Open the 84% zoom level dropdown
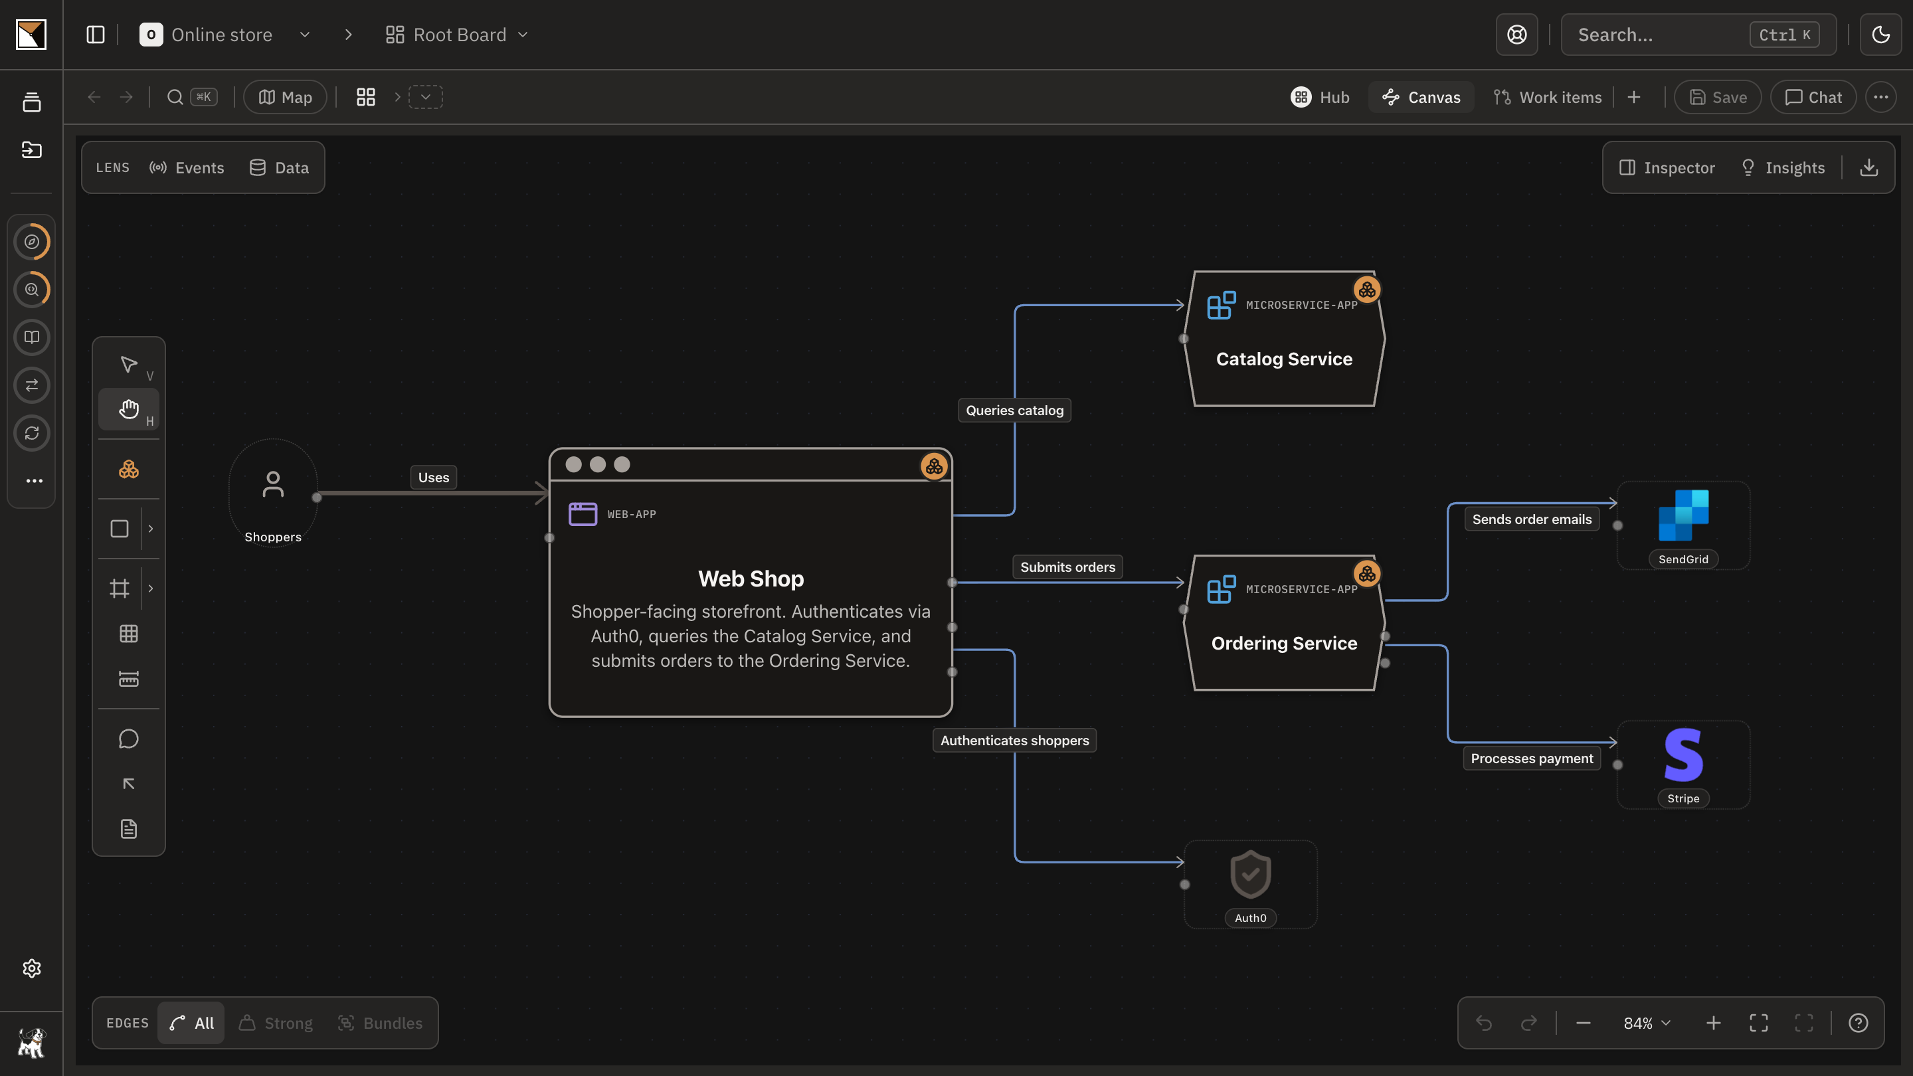1913x1076 pixels. pyautogui.click(x=1647, y=1023)
